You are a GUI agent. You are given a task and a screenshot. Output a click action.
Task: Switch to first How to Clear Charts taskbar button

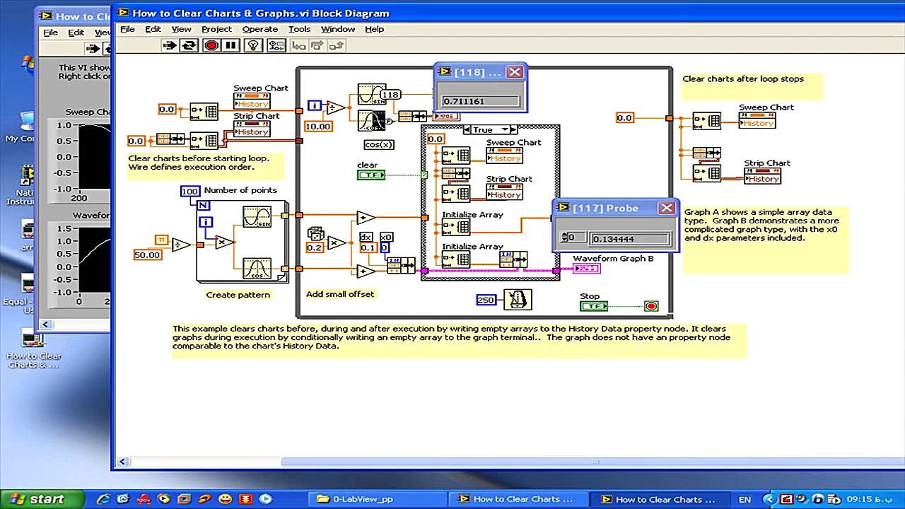pos(520,499)
